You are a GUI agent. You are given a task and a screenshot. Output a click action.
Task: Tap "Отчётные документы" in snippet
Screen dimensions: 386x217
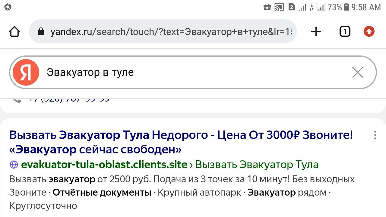coord(102,192)
